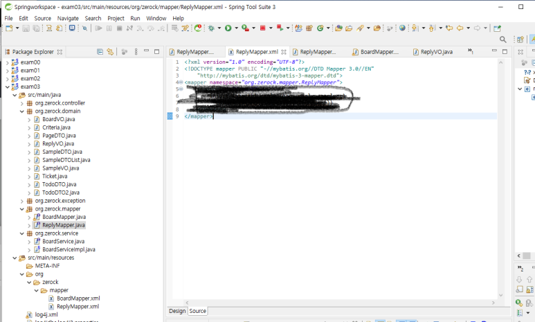Click the web browser globe icon
The height and width of the screenshot is (322, 535).
coord(402,28)
